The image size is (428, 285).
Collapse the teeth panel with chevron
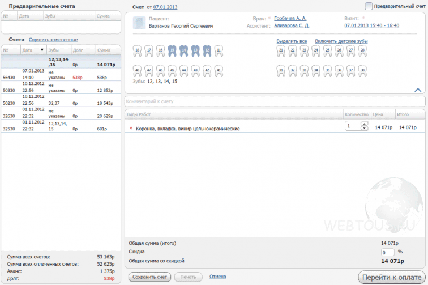[x=418, y=90]
